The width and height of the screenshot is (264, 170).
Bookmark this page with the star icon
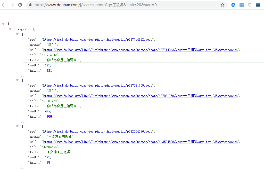tap(222, 5)
